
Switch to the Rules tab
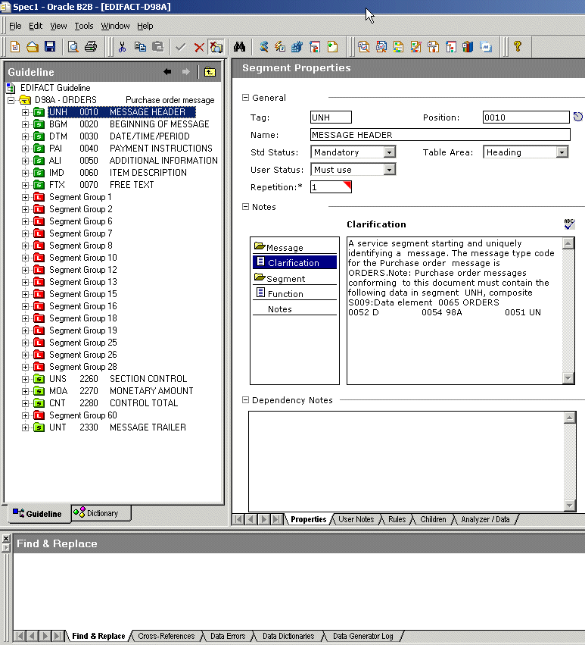397,519
